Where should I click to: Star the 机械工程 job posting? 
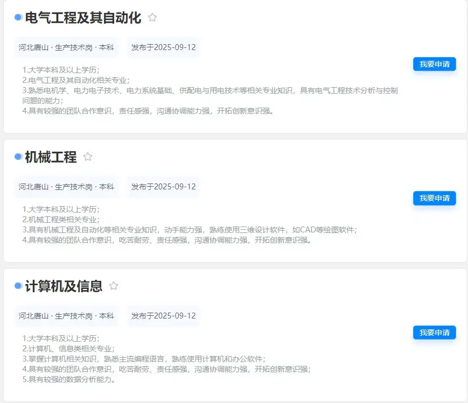tap(88, 157)
